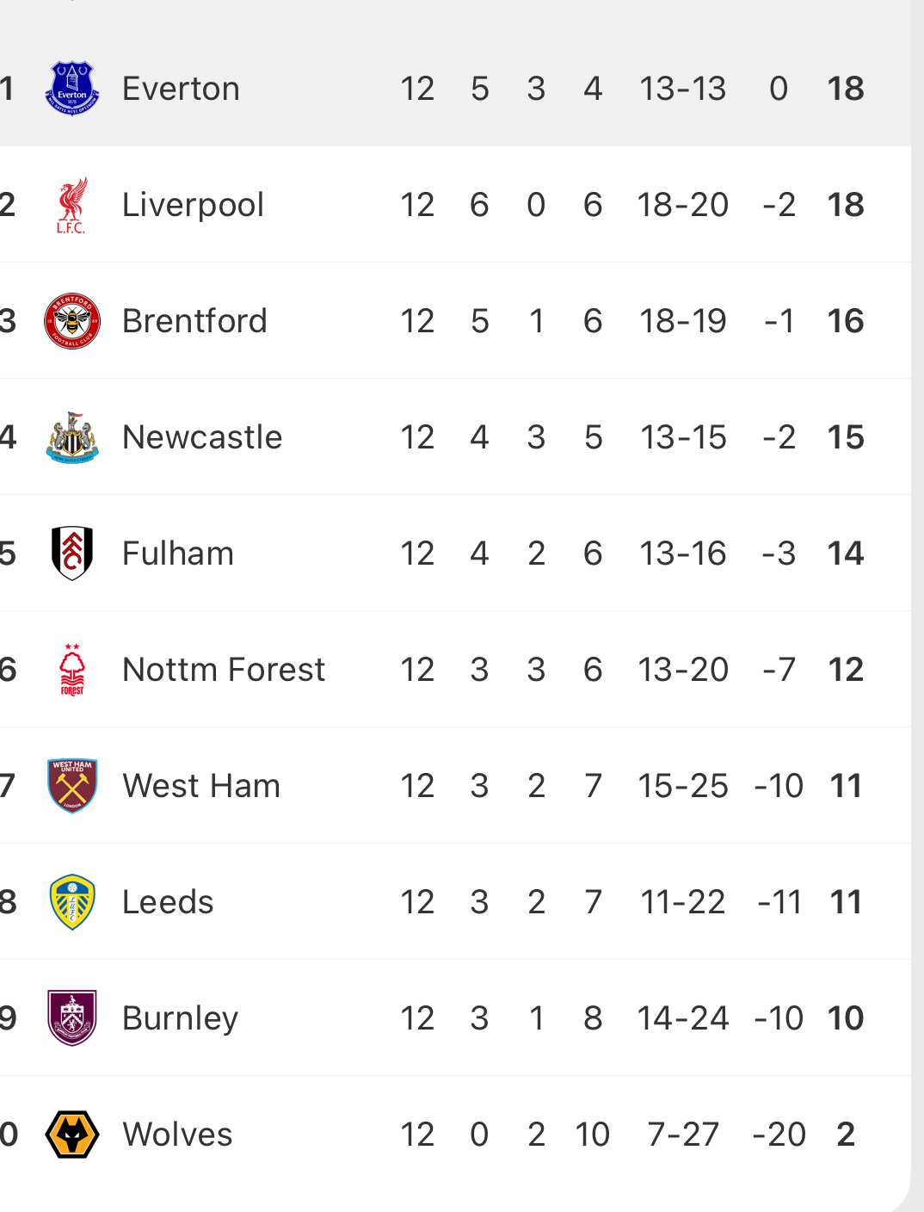
Task: Select the Nottm Forest team name
Action: click(224, 670)
